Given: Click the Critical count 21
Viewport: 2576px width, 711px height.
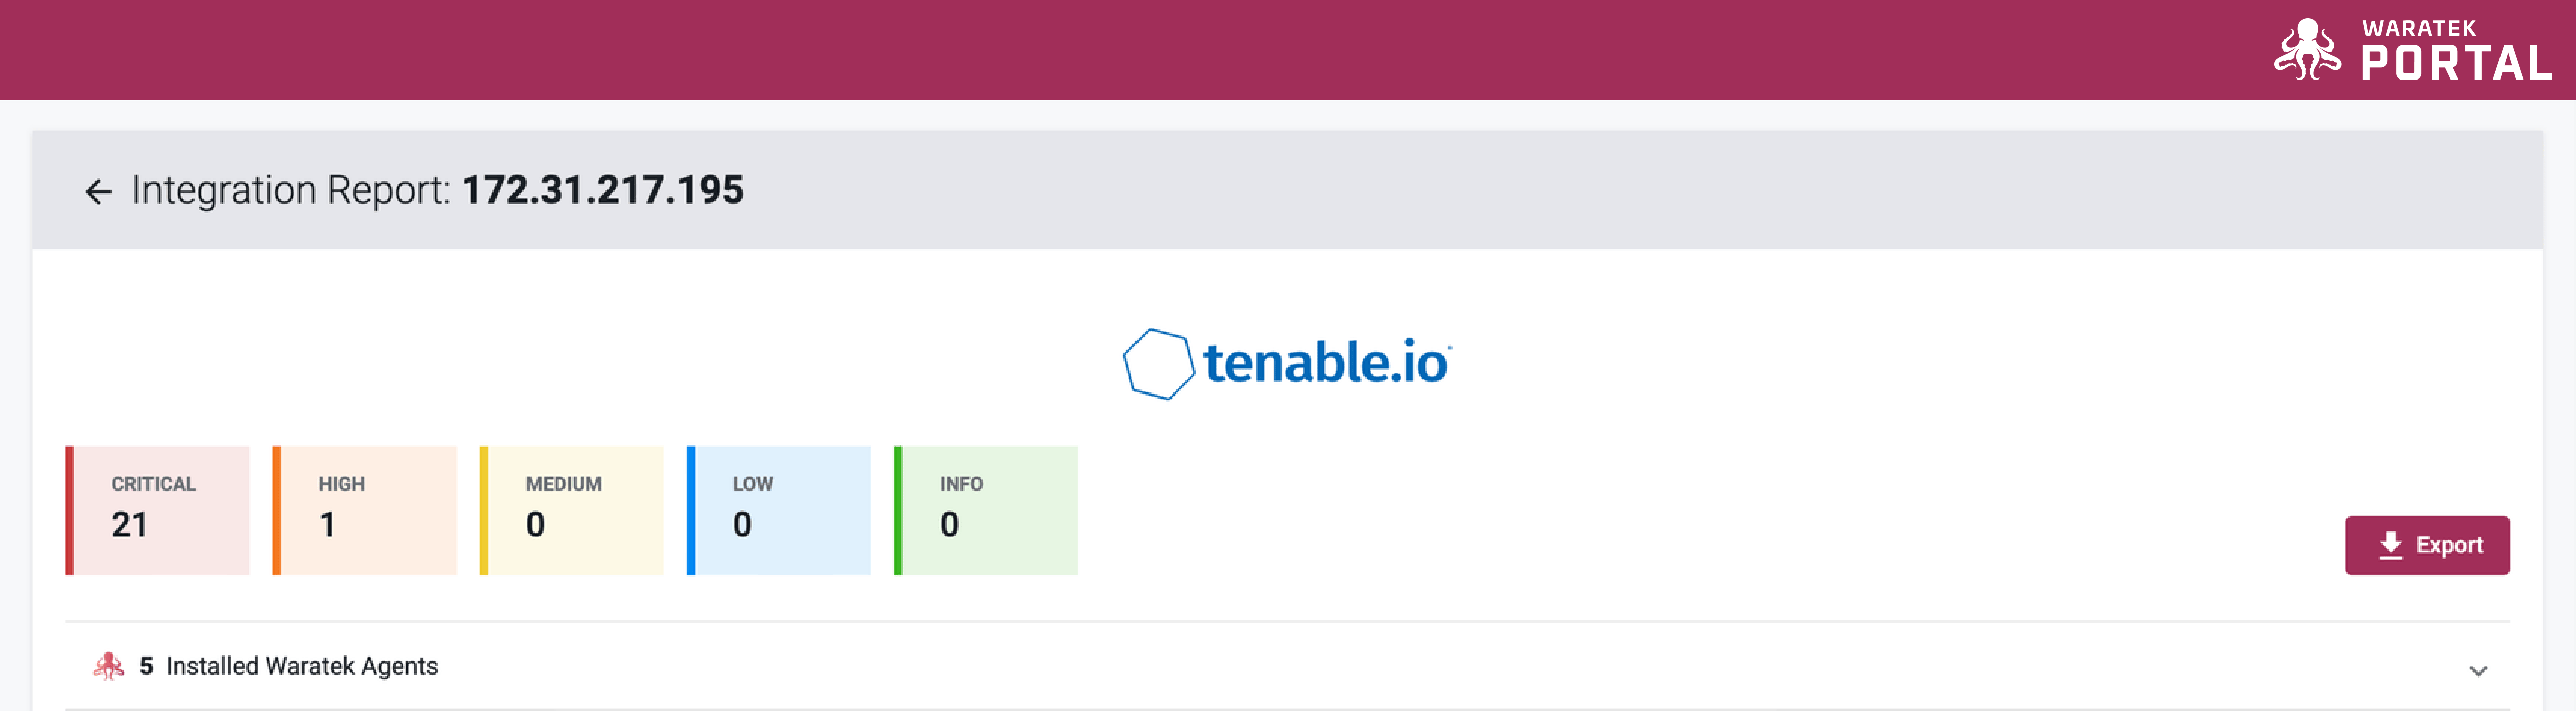Looking at the screenshot, I should tap(130, 525).
